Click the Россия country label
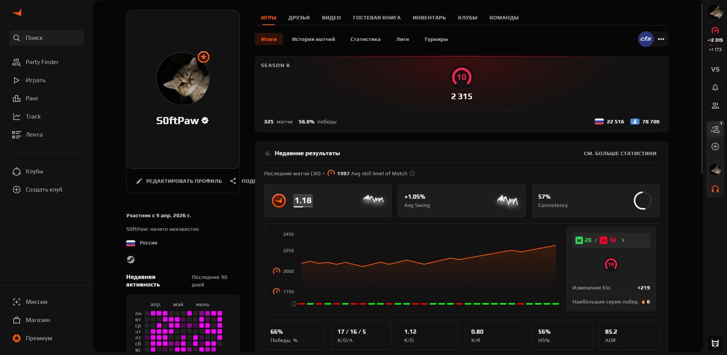The height and width of the screenshot is (355, 727). click(x=148, y=243)
